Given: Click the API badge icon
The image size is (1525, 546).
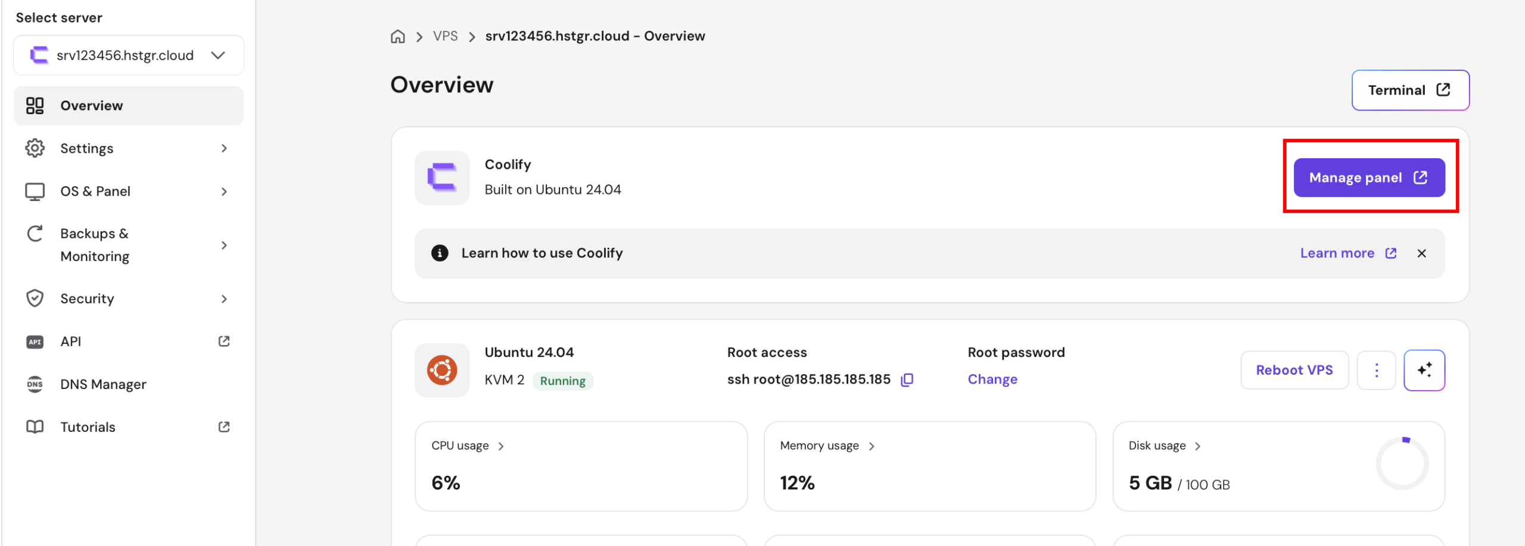Looking at the screenshot, I should (35, 342).
